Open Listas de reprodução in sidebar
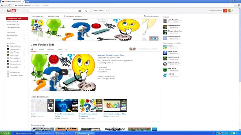 [x=13, y=27]
